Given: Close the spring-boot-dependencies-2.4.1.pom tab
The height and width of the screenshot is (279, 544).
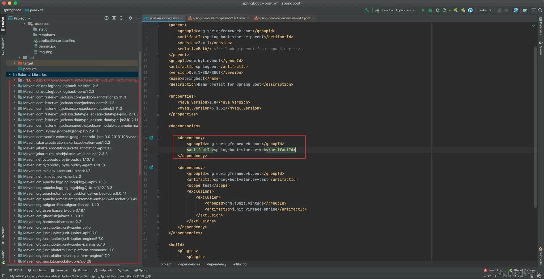Looking at the screenshot, I should point(313,18).
